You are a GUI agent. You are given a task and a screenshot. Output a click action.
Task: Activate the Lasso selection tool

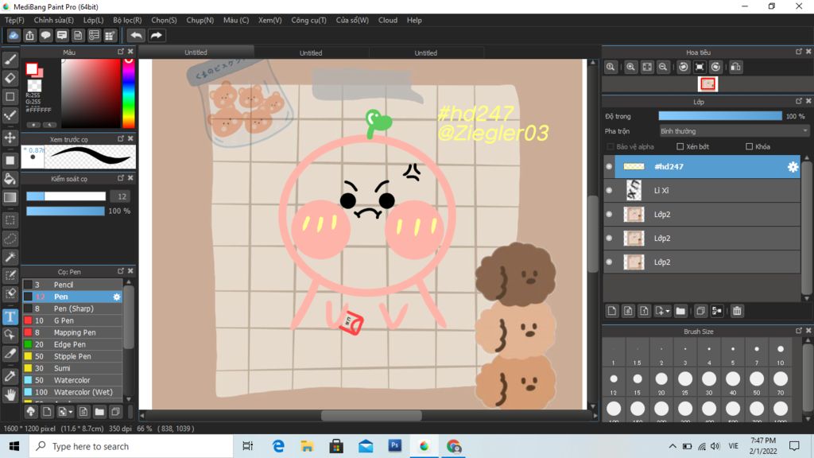coord(10,239)
